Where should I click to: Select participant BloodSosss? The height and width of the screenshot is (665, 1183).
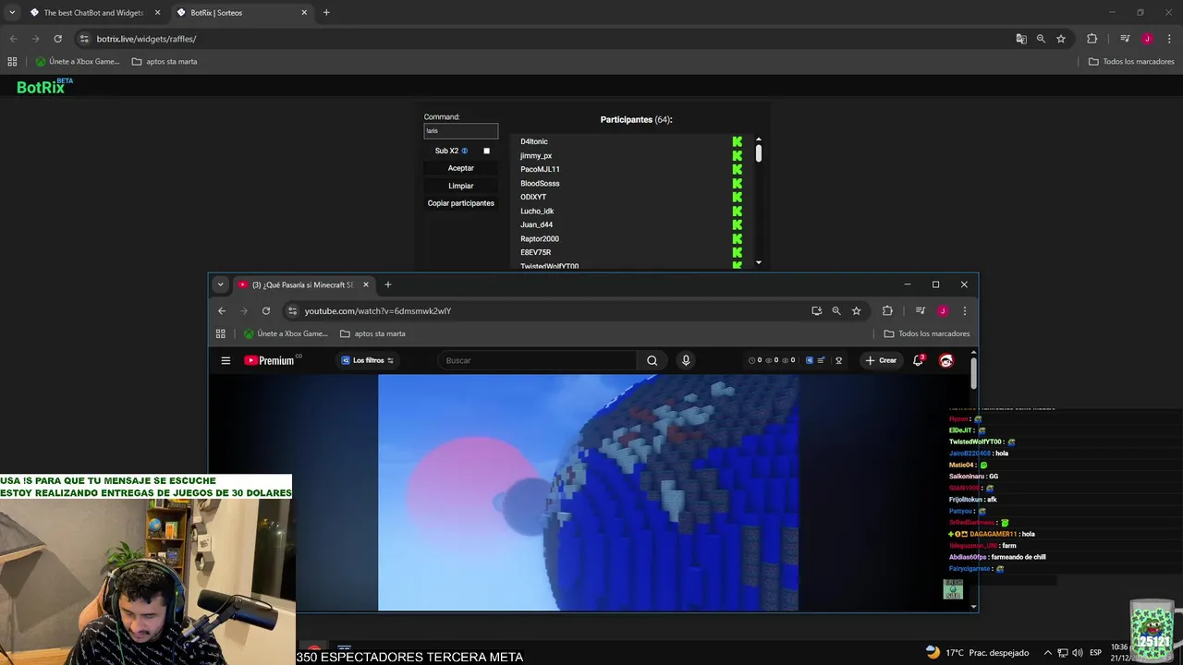tap(540, 183)
